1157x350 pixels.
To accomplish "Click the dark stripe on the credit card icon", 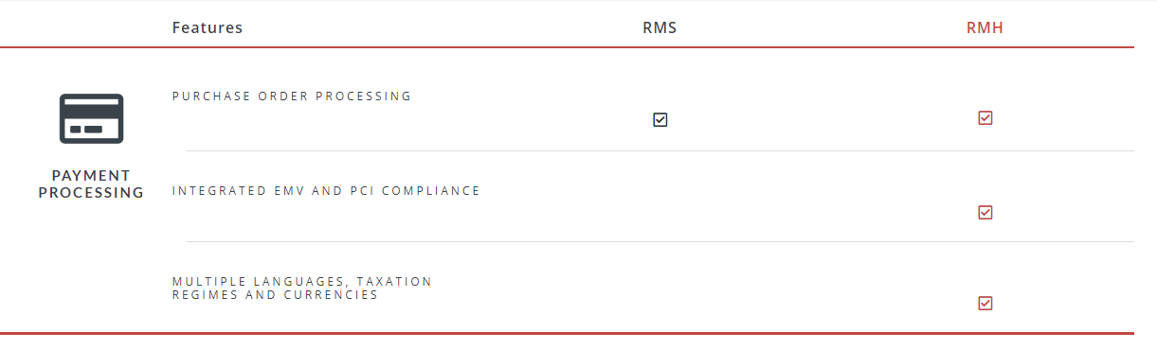I will (x=91, y=108).
